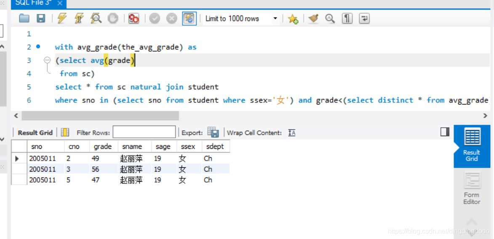494x239 pixels.
Task: Sort by sno column header
Action: pos(45,147)
